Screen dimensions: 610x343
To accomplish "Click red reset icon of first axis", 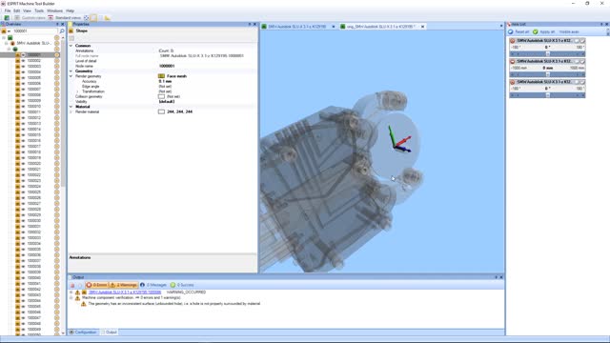I will [x=513, y=41].
